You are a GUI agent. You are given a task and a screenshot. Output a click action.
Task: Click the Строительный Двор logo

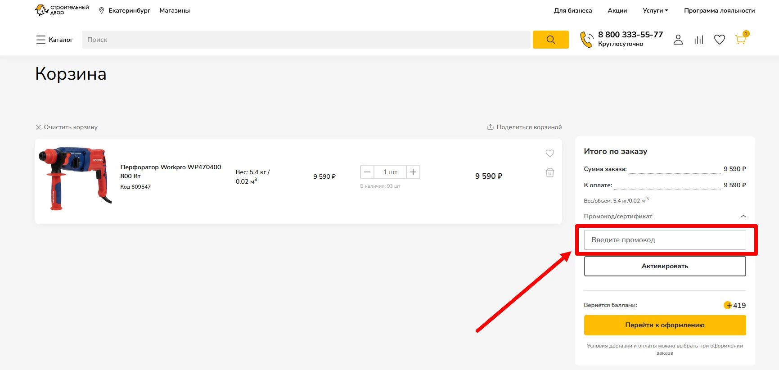(x=62, y=10)
